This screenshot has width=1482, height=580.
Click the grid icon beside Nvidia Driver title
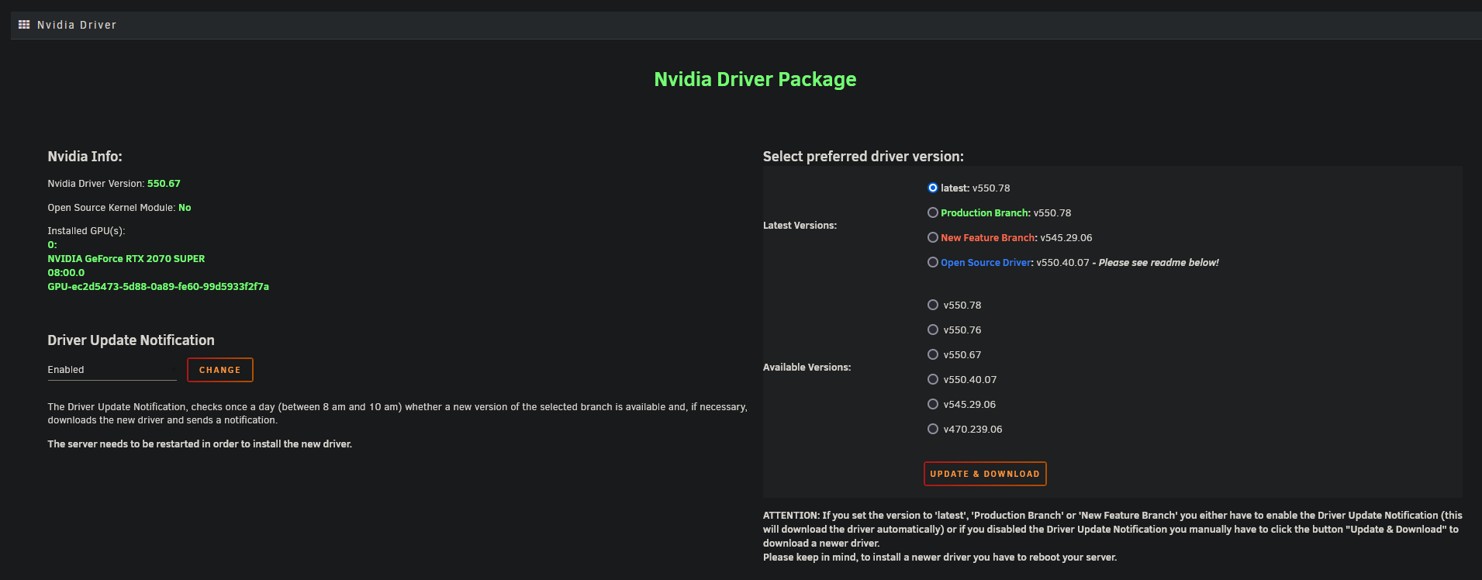24,25
